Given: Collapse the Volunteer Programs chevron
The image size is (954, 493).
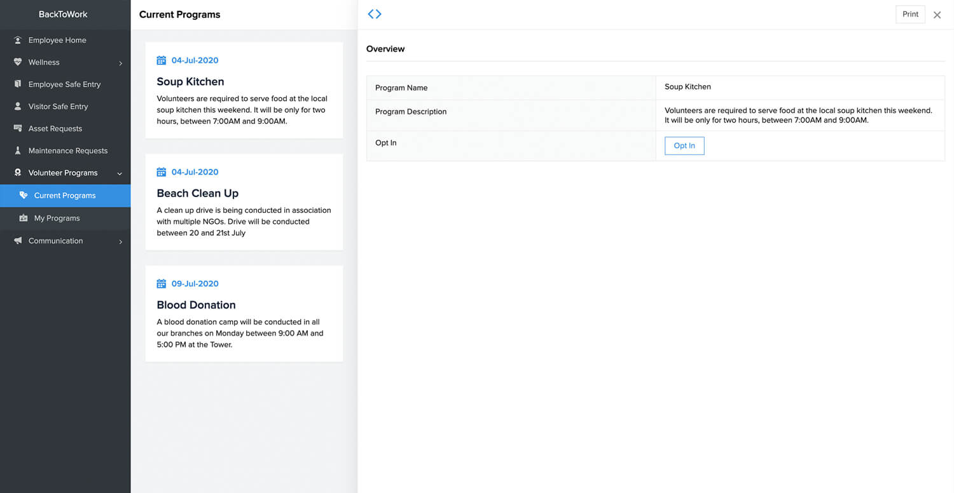Looking at the screenshot, I should coord(120,173).
